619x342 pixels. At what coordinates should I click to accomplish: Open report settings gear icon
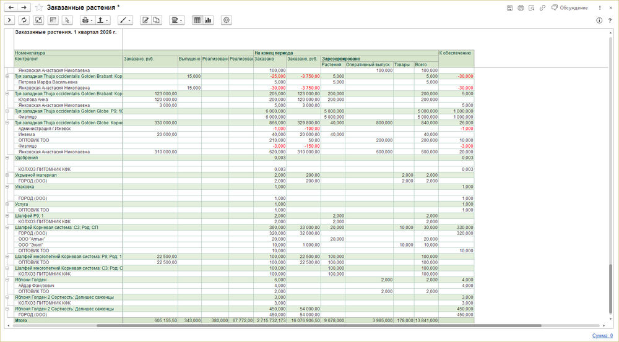point(227,20)
